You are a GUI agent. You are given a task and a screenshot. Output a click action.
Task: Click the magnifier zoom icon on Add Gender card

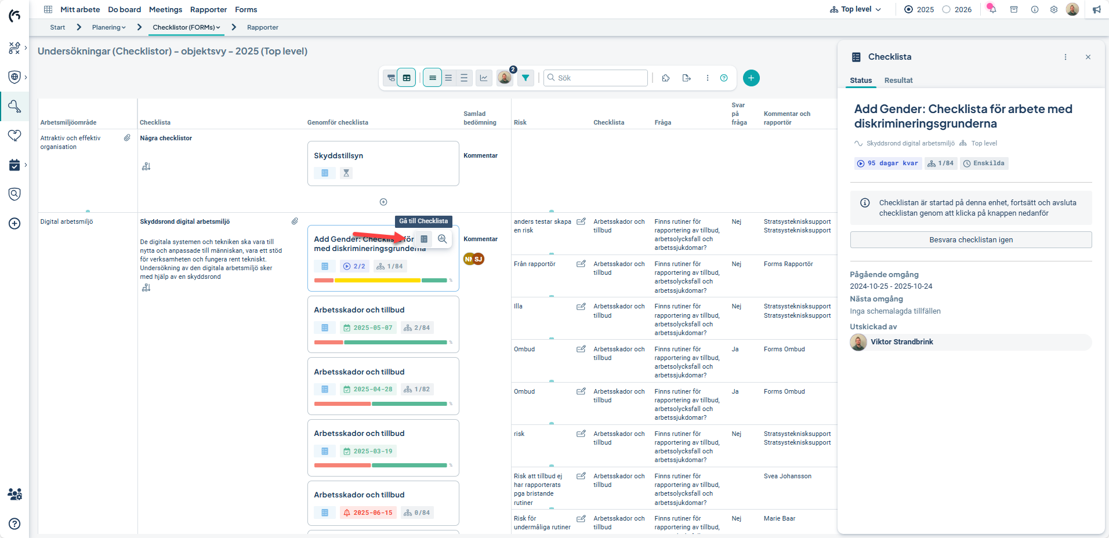[442, 239]
